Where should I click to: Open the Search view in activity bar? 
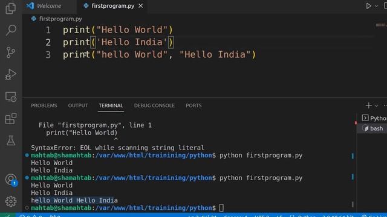point(11,30)
